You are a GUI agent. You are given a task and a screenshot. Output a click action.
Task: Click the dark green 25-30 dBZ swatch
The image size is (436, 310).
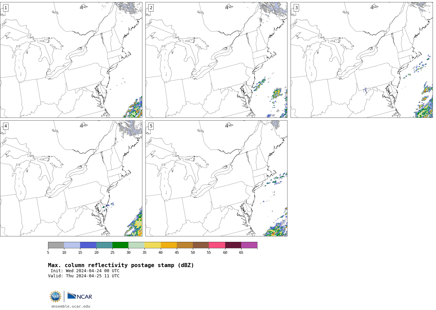click(x=120, y=245)
